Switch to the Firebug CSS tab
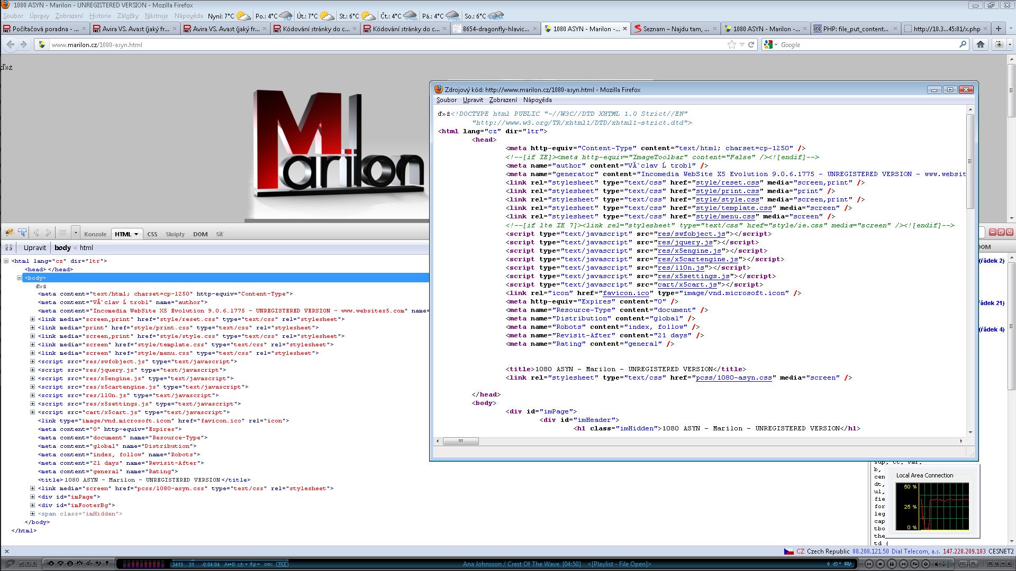 (x=152, y=234)
